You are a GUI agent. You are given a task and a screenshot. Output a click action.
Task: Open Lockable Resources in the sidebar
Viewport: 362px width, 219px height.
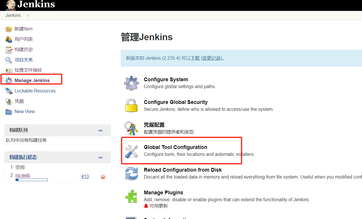(x=35, y=91)
